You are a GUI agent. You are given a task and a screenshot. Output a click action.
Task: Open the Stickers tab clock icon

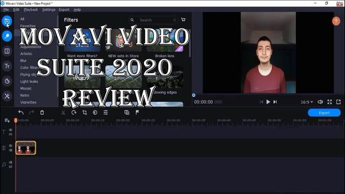[7, 81]
